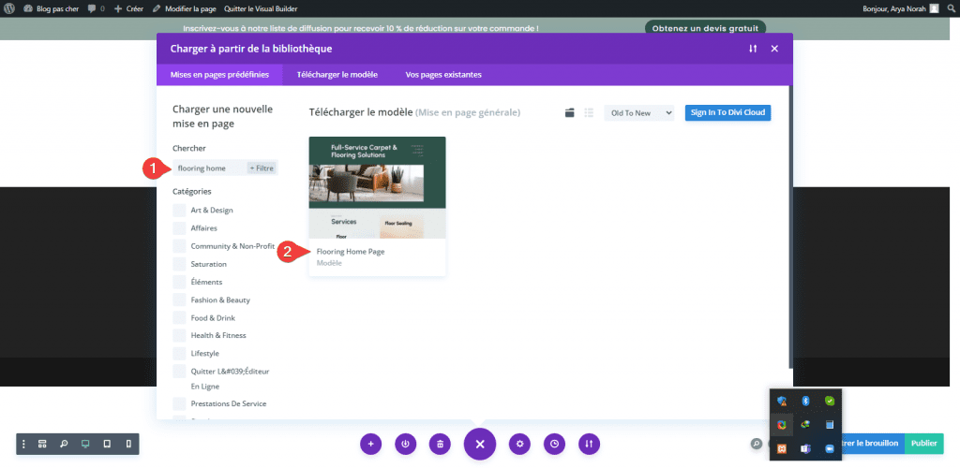Click Modifier la page in admin bar

coord(185,8)
